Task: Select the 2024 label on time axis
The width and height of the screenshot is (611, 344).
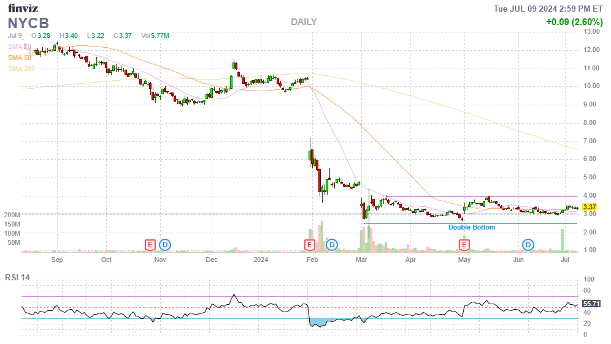Action: [x=261, y=260]
